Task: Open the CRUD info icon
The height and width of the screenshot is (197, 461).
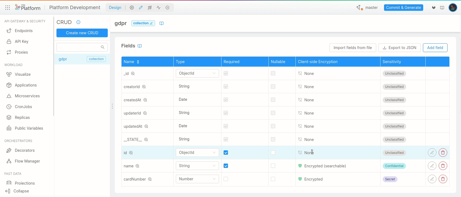Action: [78, 22]
